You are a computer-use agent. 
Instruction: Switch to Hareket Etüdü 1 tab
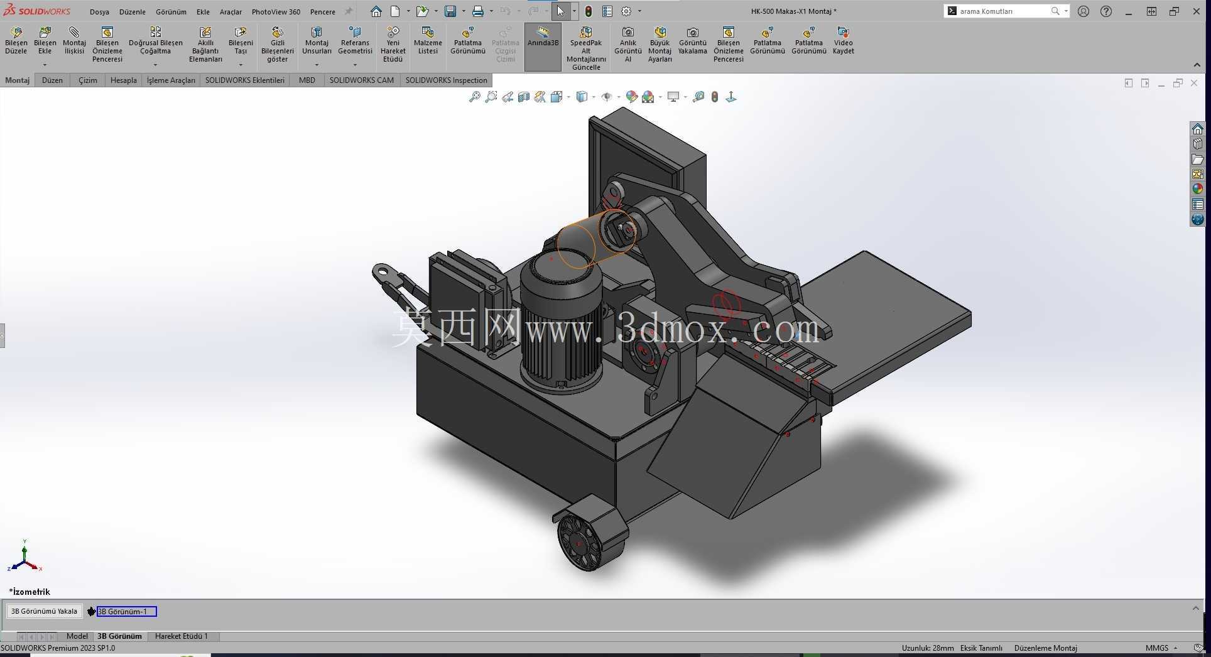(x=181, y=636)
